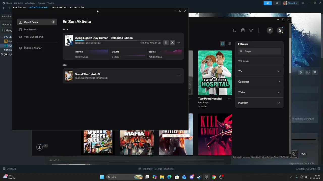Screen dimensions: 323x181
Task: Open the Yeni Güncellendi section
Action: tap(37, 37)
